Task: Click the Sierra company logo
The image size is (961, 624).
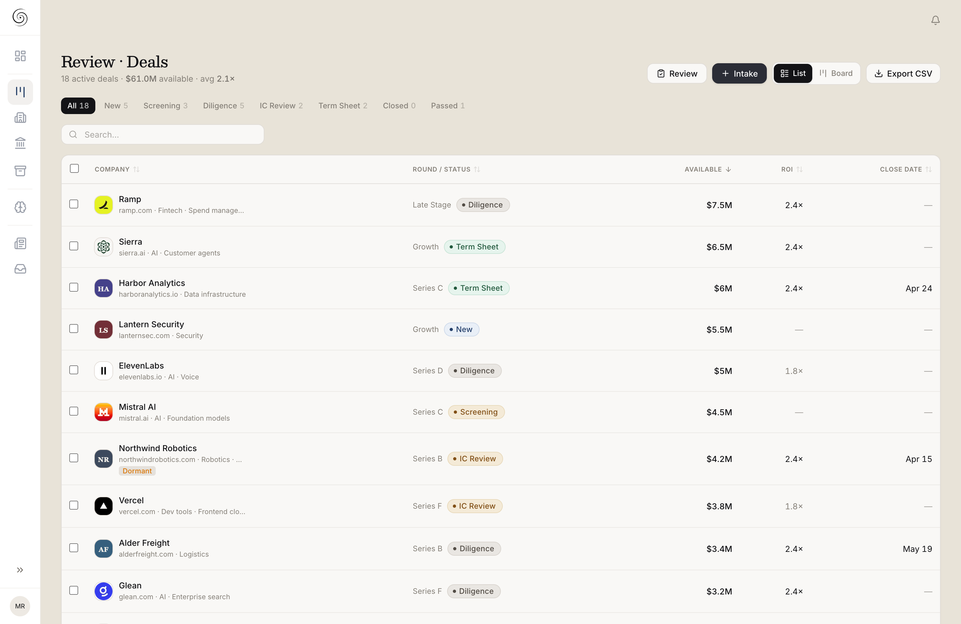Action: (x=103, y=247)
